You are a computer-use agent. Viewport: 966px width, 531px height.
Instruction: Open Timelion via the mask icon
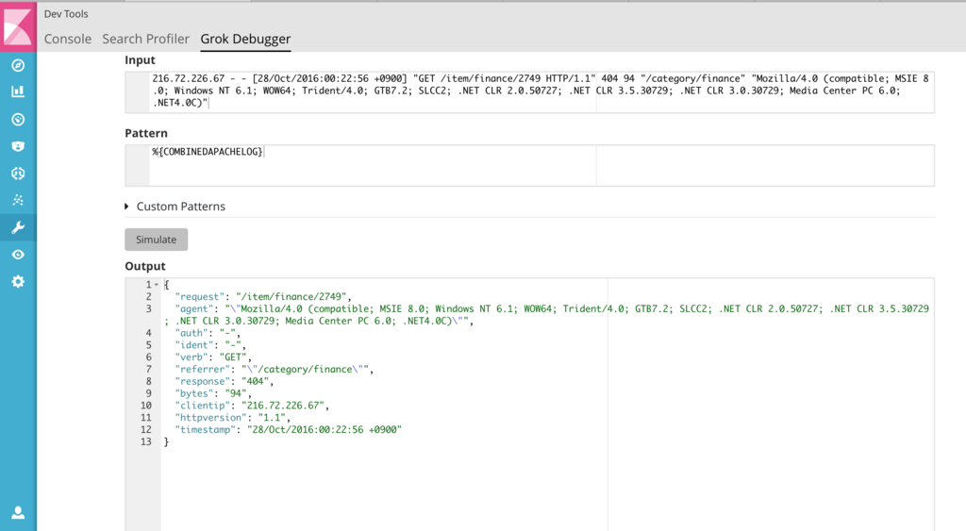tap(18, 146)
